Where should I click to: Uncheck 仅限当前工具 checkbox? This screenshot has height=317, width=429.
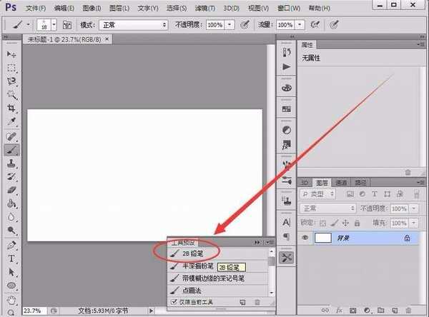point(173,303)
